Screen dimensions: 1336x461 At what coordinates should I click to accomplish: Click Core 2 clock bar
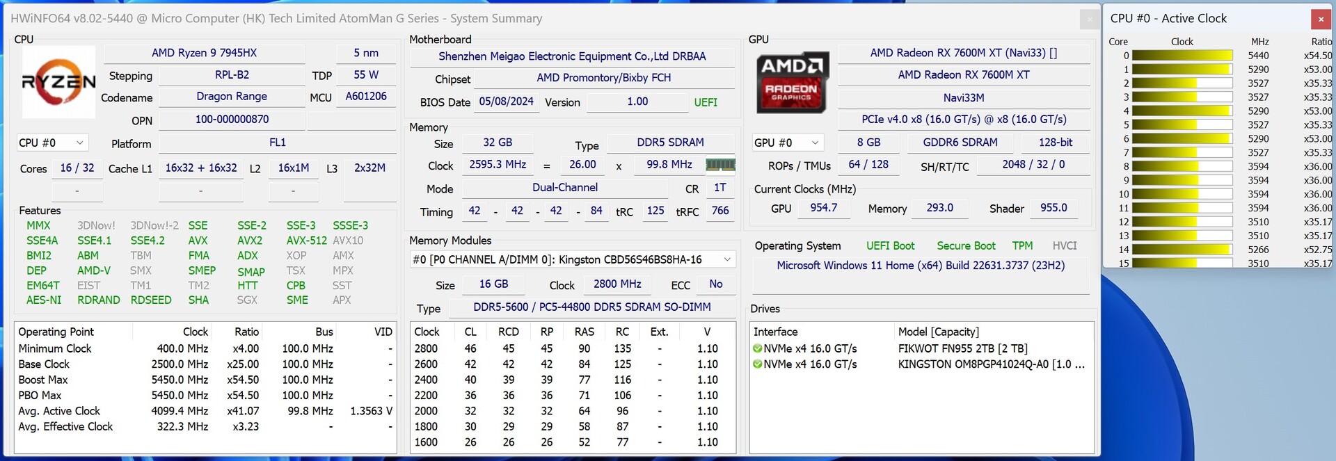pos(1182,83)
